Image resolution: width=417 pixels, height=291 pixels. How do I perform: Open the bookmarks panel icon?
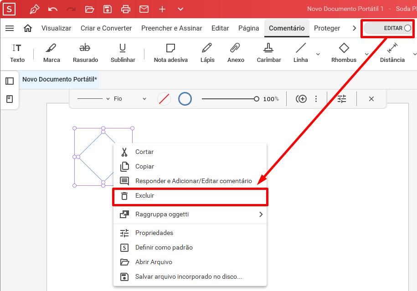pyautogui.click(x=10, y=99)
